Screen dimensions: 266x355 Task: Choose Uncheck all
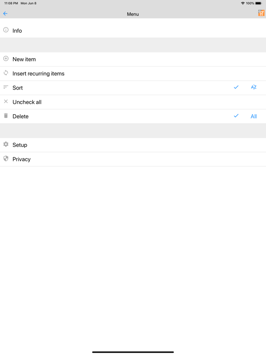tap(133, 102)
